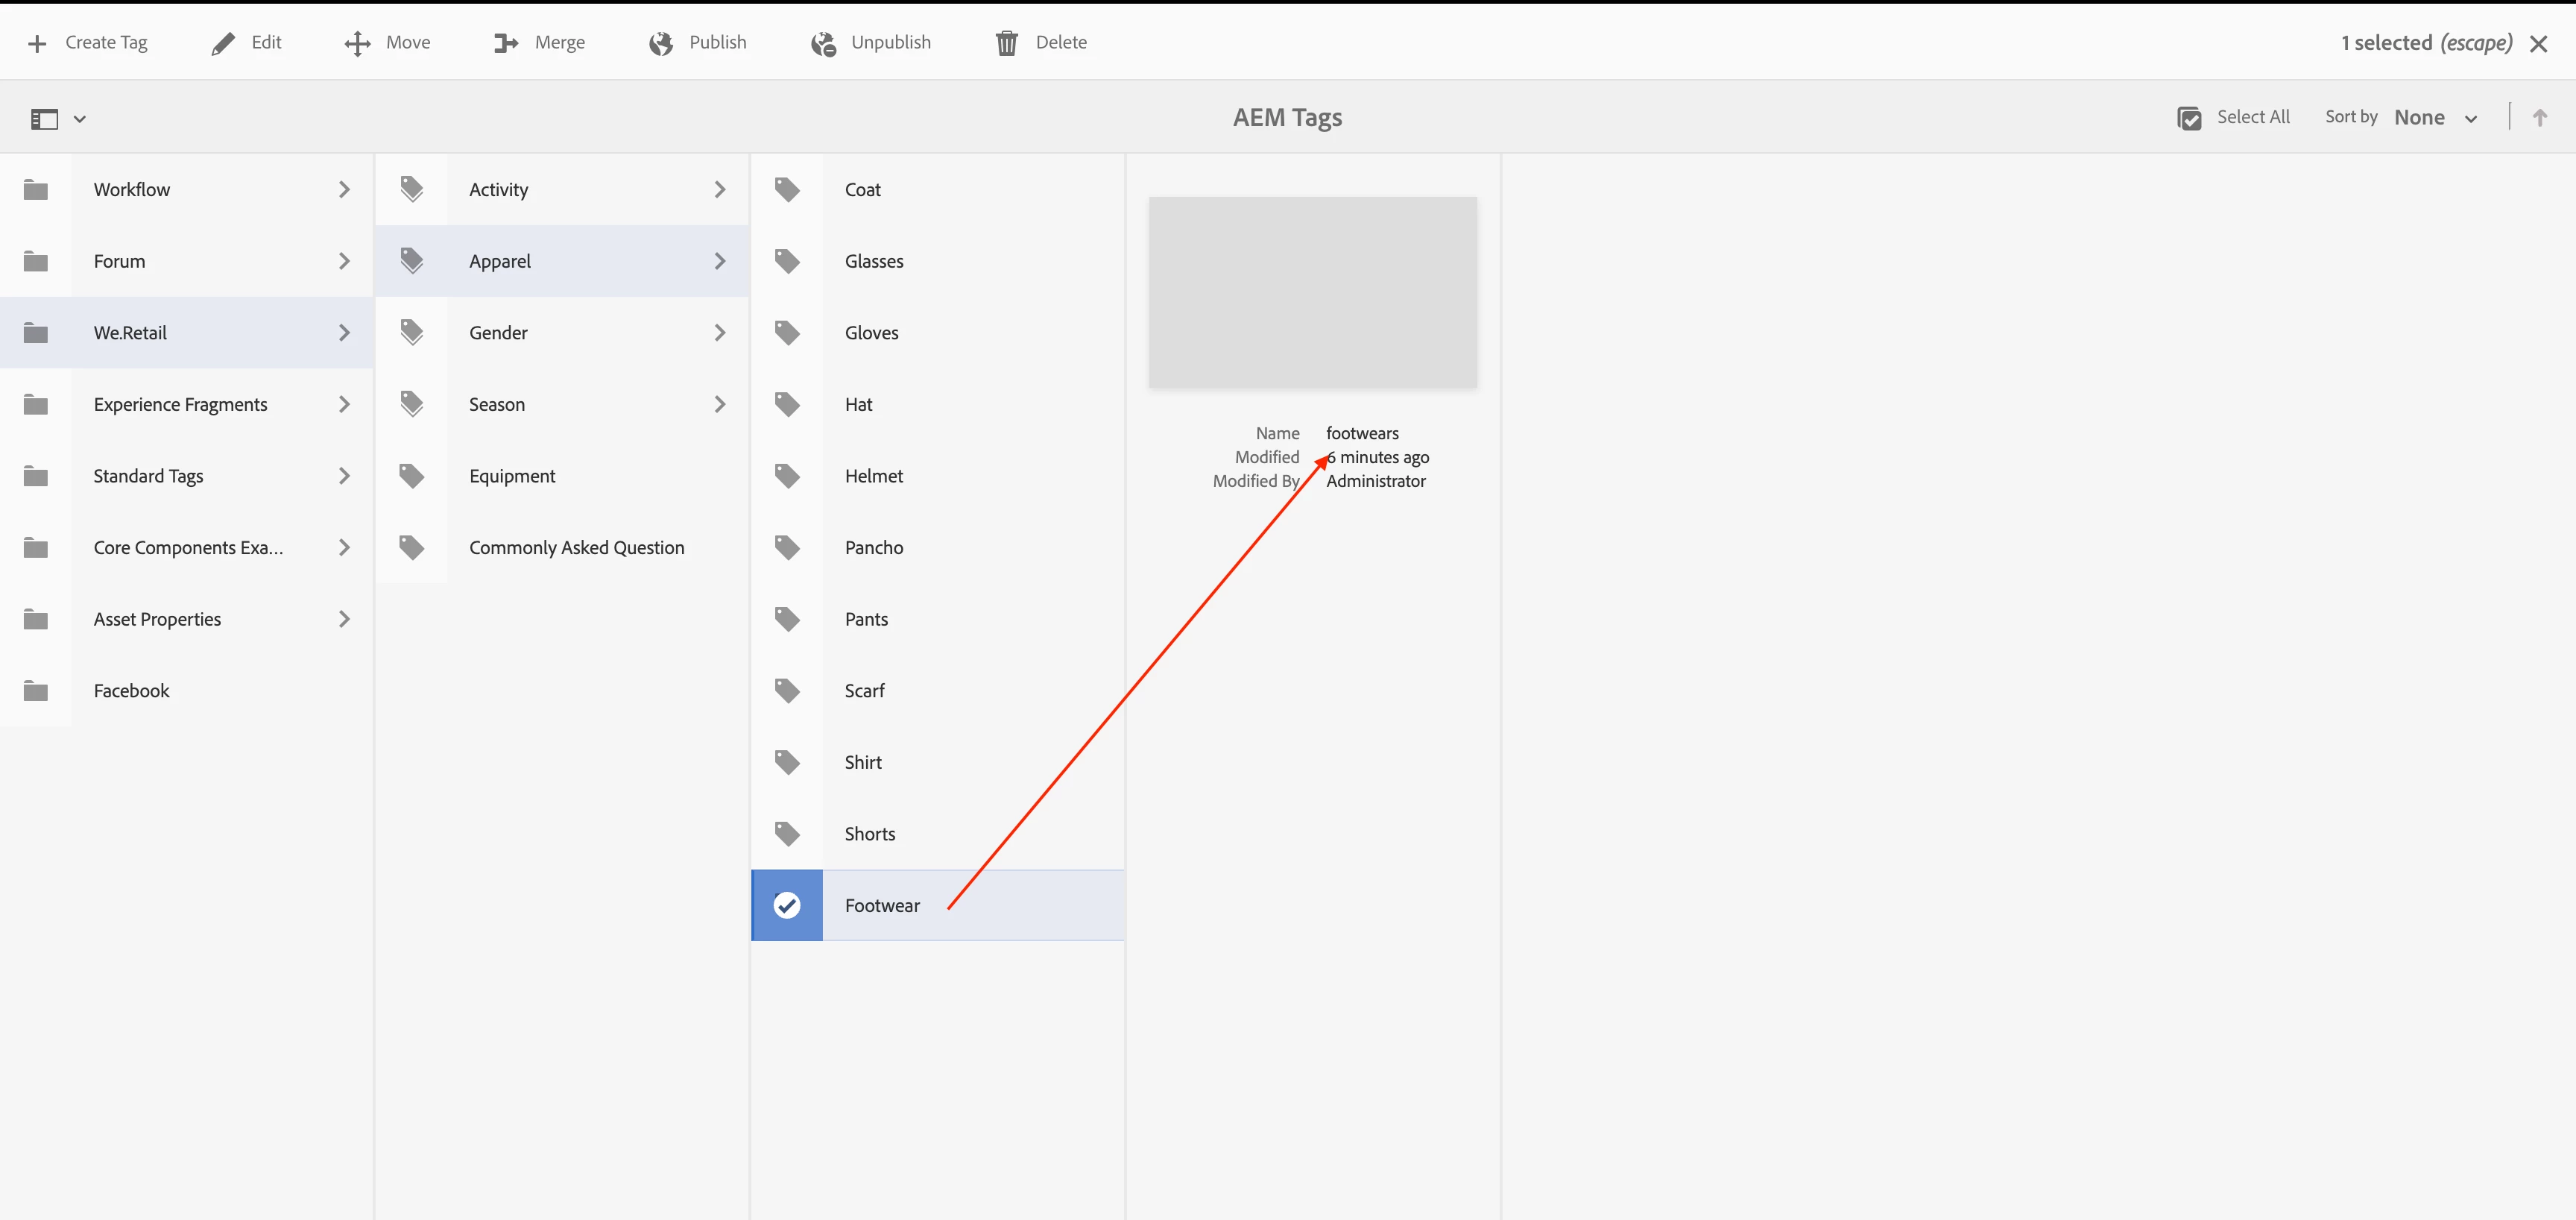The width and height of the screenshot is (2576, 1220).
Task: Click the Merge icon in toolbar
Action: (506, 43)
